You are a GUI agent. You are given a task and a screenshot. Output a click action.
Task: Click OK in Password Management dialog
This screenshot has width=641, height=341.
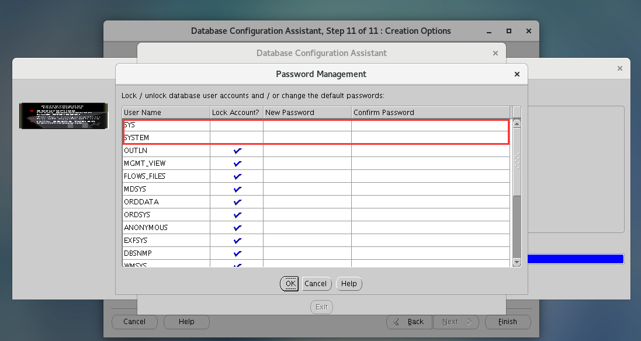click(x=289, y=283)
